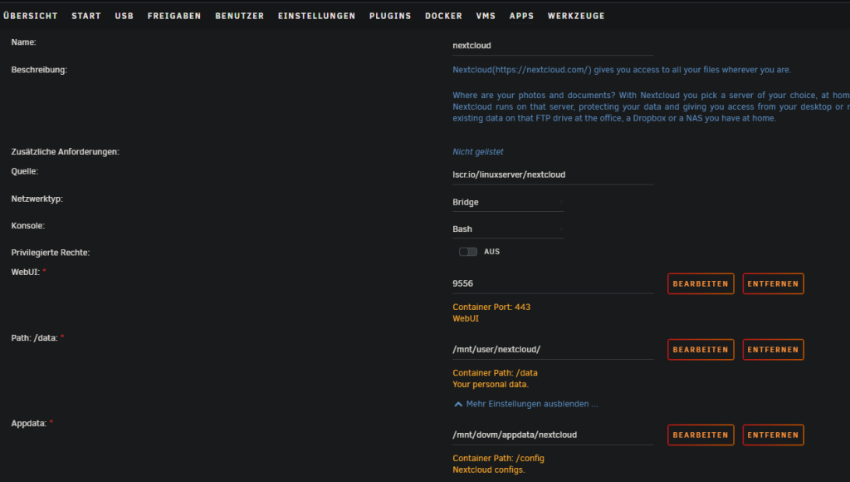Click the Path: /data: label
The width and height of the screenshot is (850, 482).
(34, 337)
